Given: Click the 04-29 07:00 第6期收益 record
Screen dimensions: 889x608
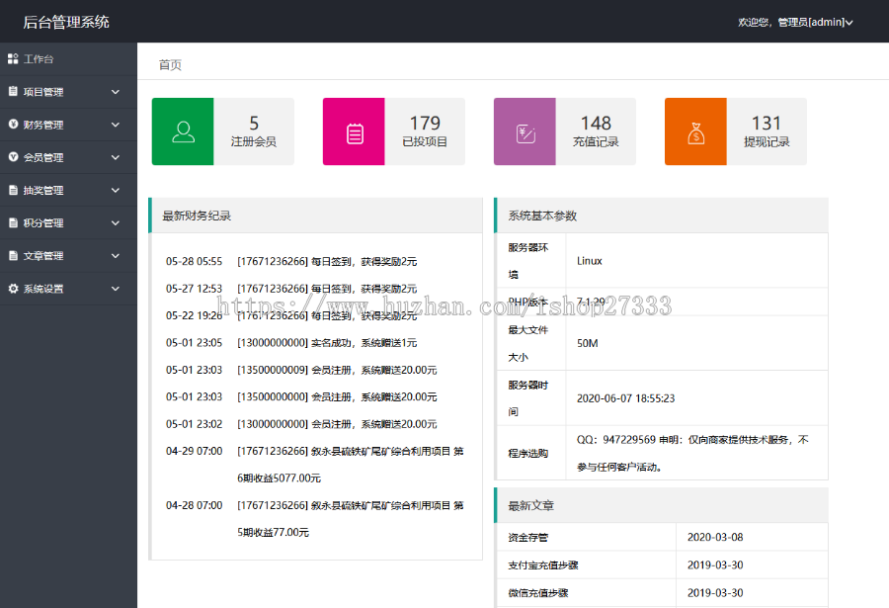Looking at the screenshot, I should [315, 465].
